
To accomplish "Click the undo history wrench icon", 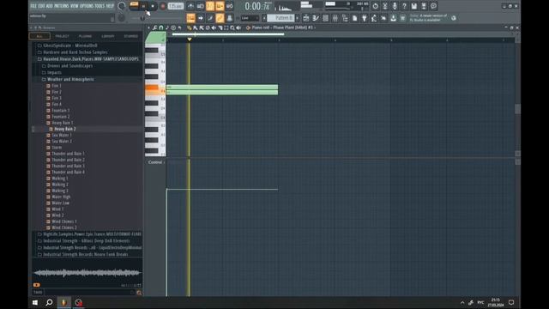I will click(374, 18).
